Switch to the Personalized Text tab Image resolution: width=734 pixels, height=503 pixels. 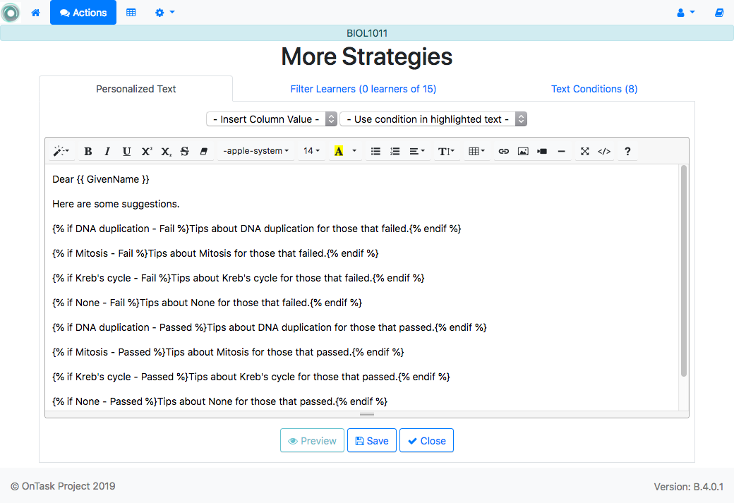point(136,89)
